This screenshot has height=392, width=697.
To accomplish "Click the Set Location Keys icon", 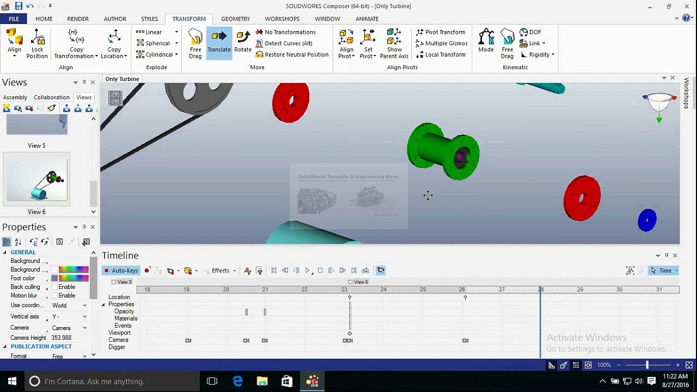I will click(158, 271).
